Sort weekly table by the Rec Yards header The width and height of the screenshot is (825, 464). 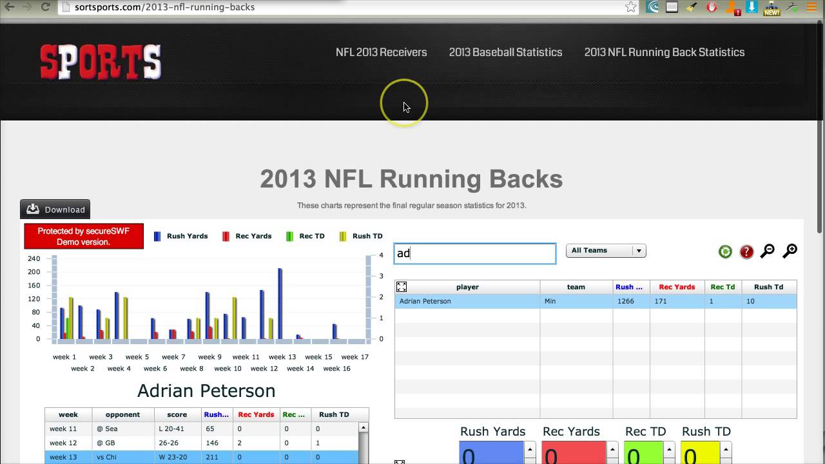[256, 414]
